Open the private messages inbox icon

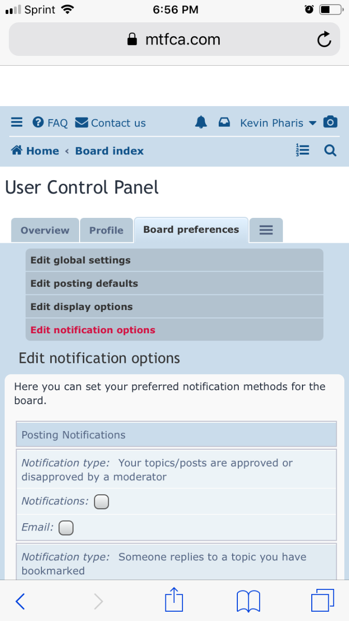point(224,123)
